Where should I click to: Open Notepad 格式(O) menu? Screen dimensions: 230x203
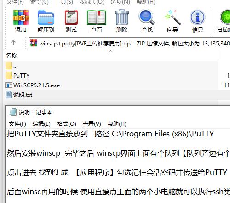(x=67, y=124)
